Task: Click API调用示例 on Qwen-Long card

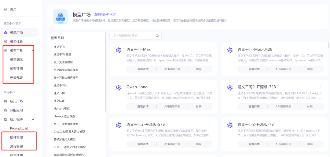Action: pos(172,107)
